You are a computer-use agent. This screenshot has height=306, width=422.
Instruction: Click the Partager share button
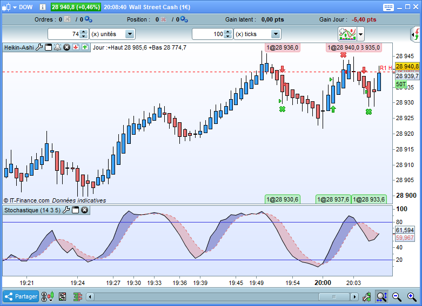pos(21,296)
